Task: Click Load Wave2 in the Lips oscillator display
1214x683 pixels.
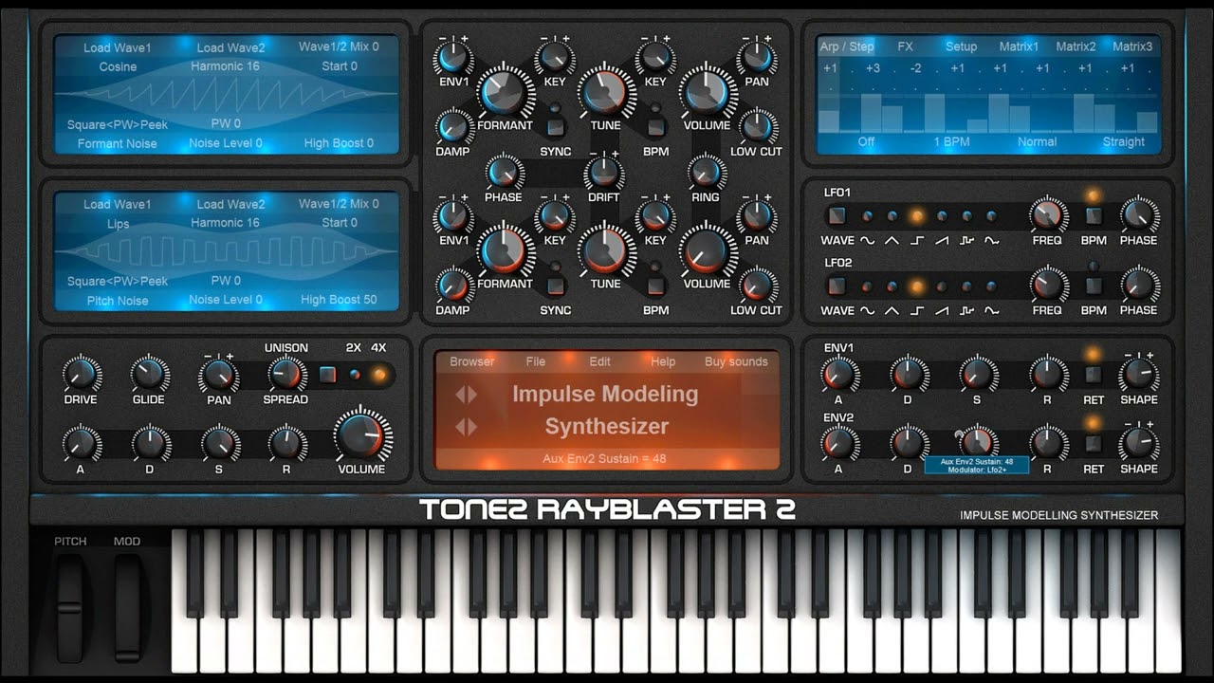Action: [231, 205]
